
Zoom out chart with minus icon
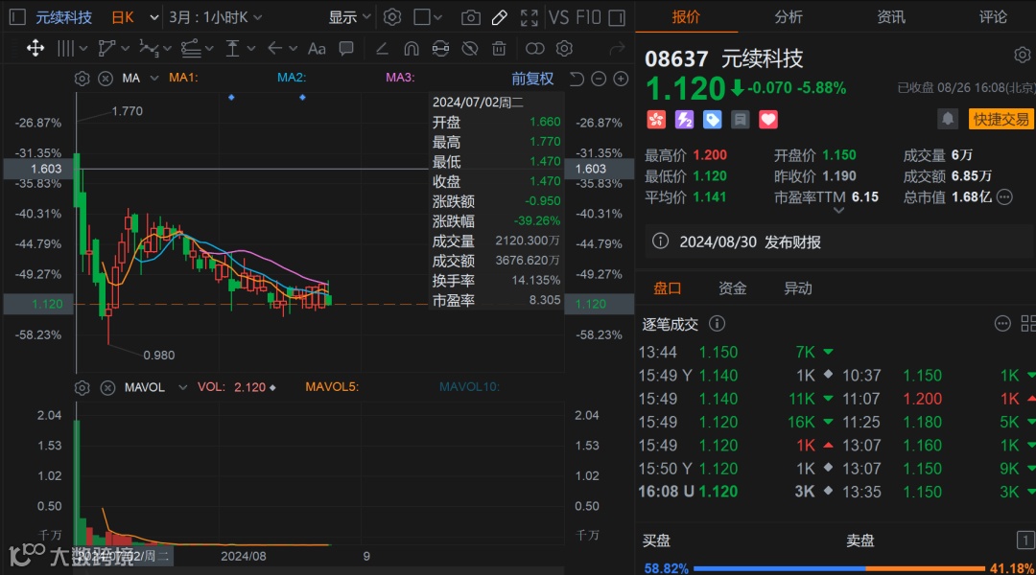click(x=599, y=80)
